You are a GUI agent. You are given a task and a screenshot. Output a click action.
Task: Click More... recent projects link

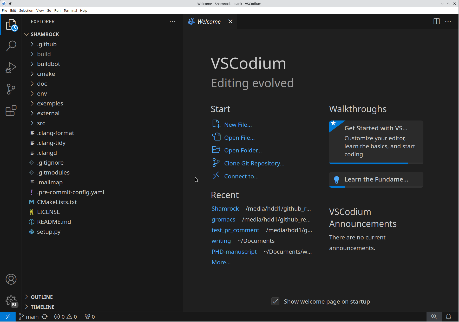[x=221, y=262]
